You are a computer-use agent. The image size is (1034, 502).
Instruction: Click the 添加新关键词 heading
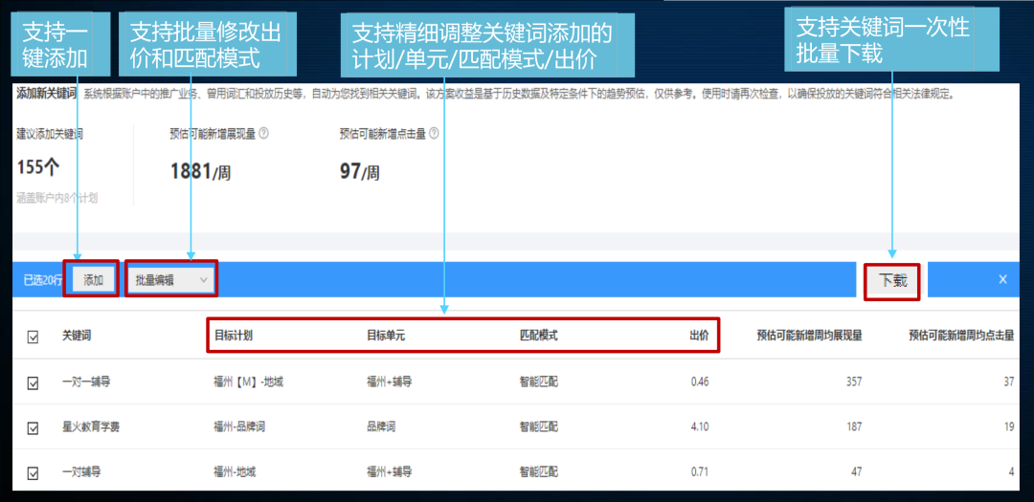coord(46,94)
